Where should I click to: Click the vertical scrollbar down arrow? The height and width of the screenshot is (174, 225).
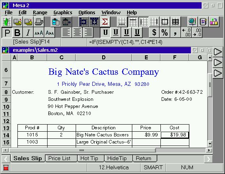210,144
